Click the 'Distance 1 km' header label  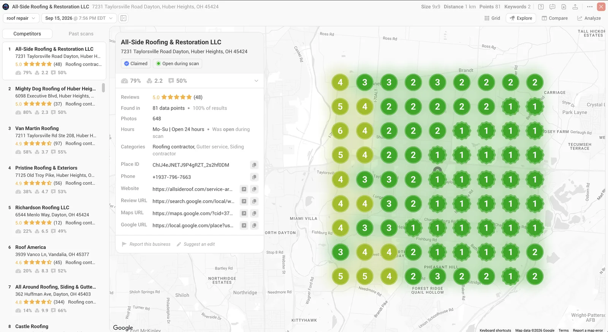pos(460,7)
